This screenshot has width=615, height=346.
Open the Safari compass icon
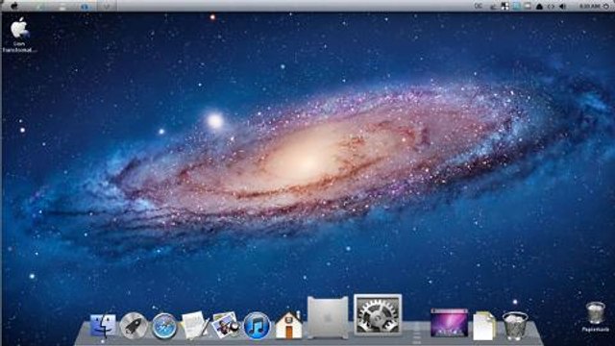[x=164, y=326]
